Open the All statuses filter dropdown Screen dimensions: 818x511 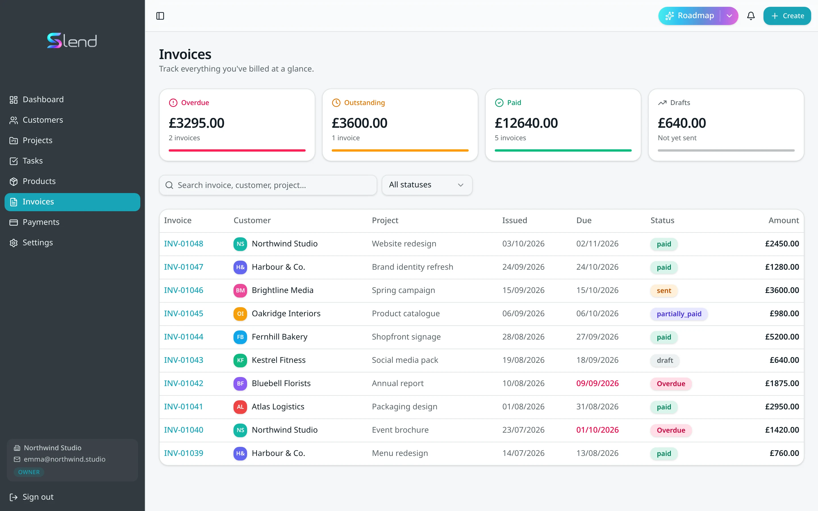pos(427,185)
